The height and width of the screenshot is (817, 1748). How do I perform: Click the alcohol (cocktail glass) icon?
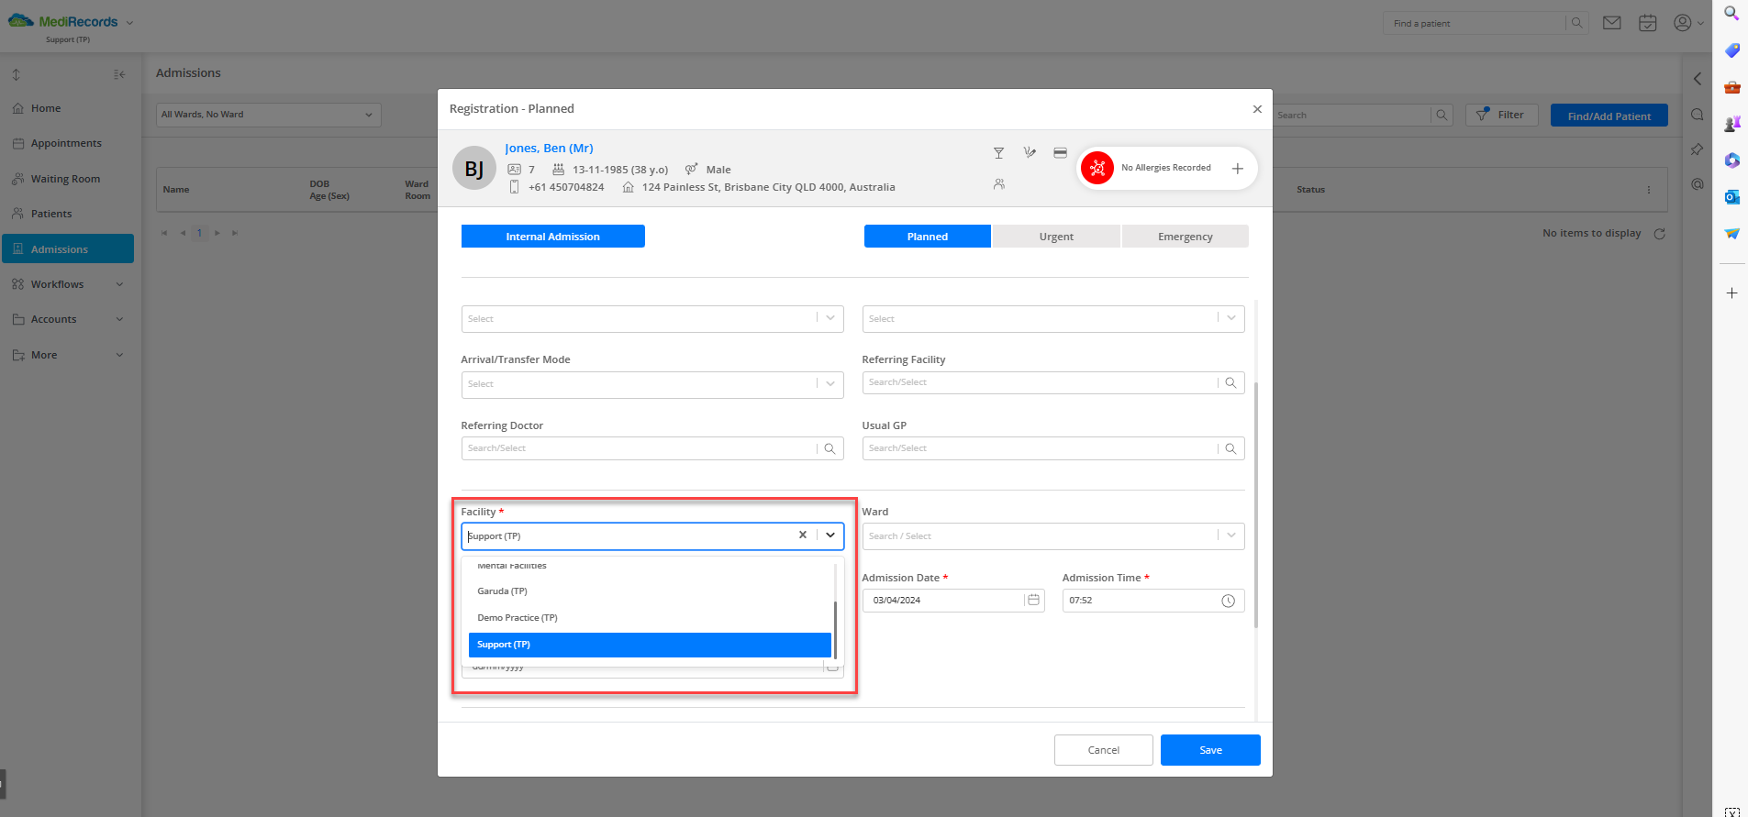tap(998, 153)
